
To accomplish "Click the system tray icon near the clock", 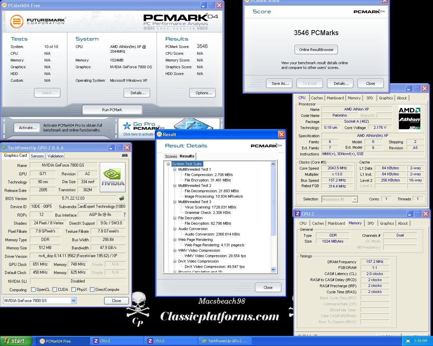I will 408,341.
